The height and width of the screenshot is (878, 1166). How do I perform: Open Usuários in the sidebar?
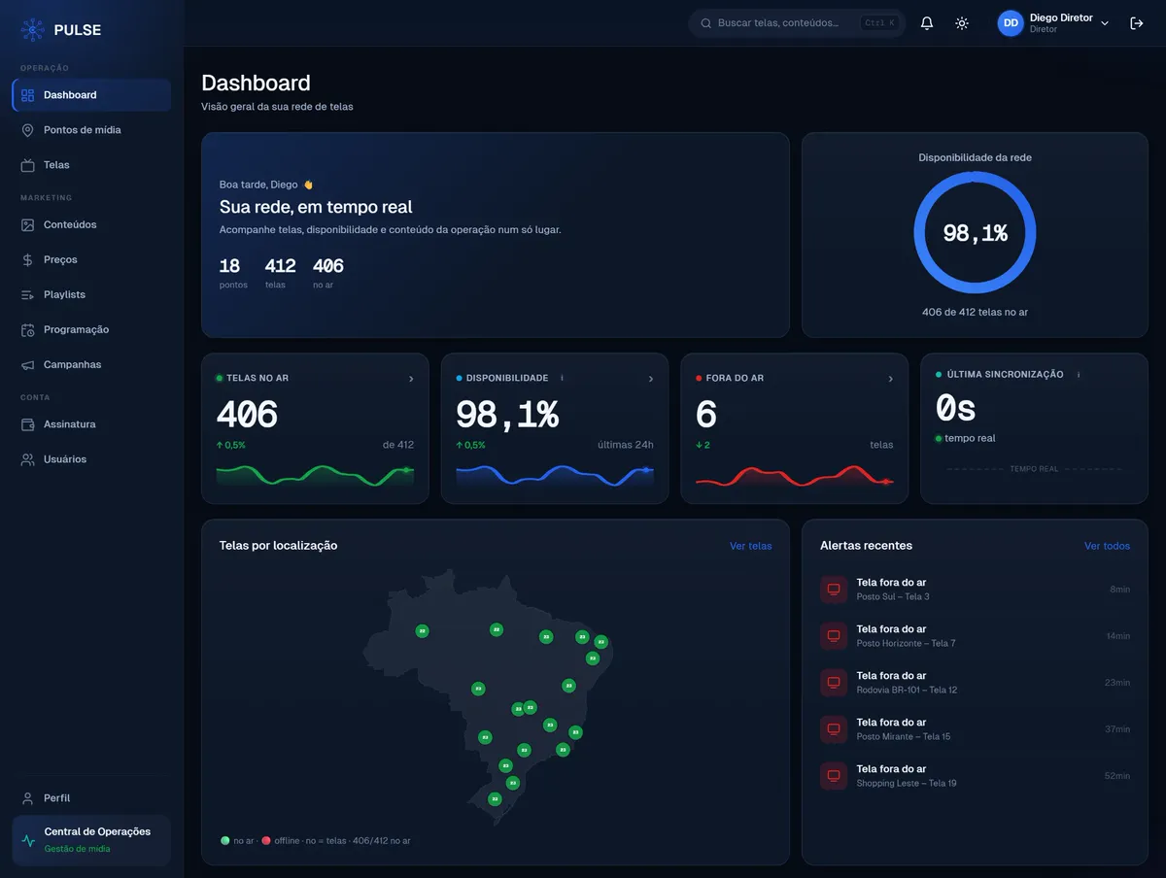[91, 459]
